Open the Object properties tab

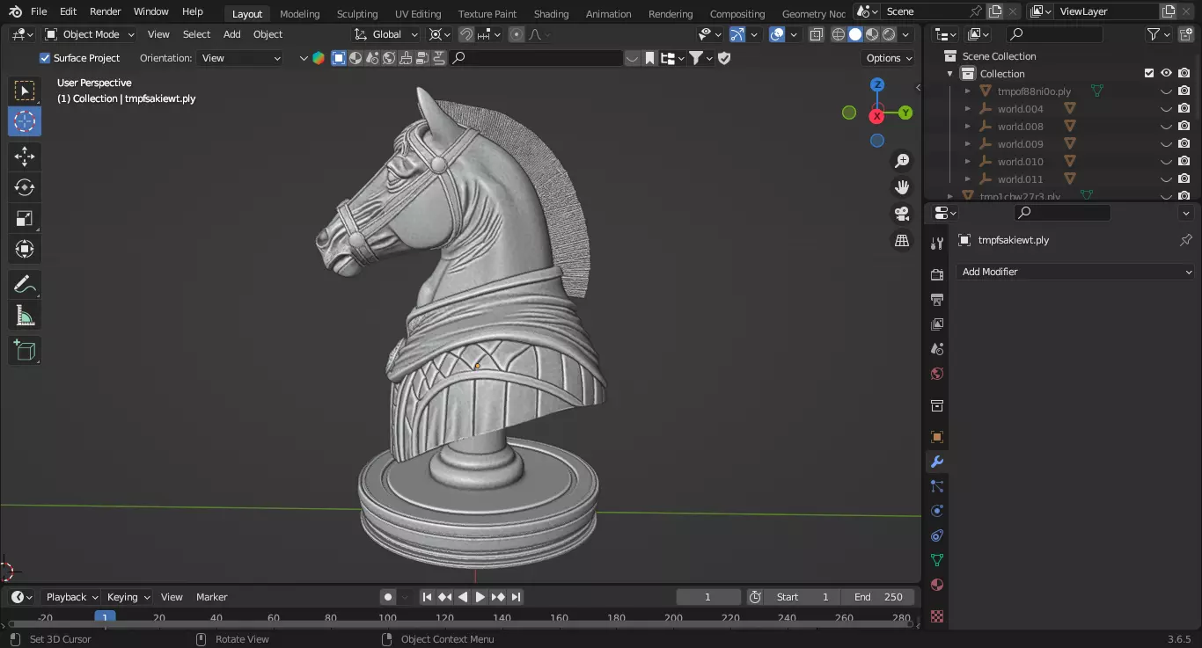tap(937, 437)
